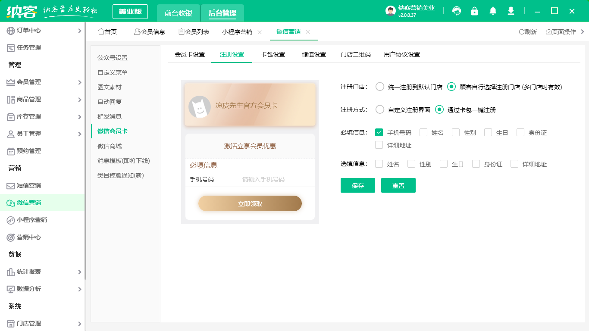Click the 纳客营销美业 user avatar
Image resolution: width=589 pixels, height=331 pixels.
click(389, 11)
